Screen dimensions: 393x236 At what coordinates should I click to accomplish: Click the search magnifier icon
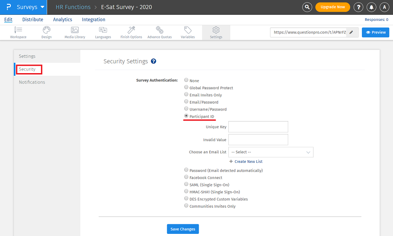307,7
